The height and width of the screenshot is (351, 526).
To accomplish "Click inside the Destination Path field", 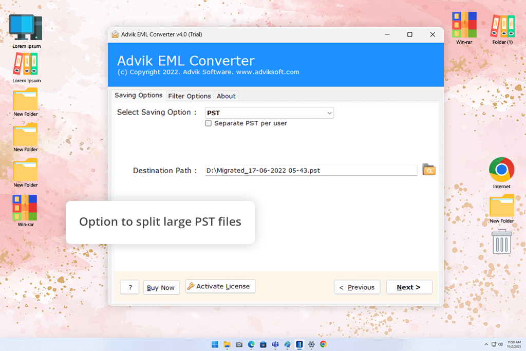I will [x=311, y=171].
